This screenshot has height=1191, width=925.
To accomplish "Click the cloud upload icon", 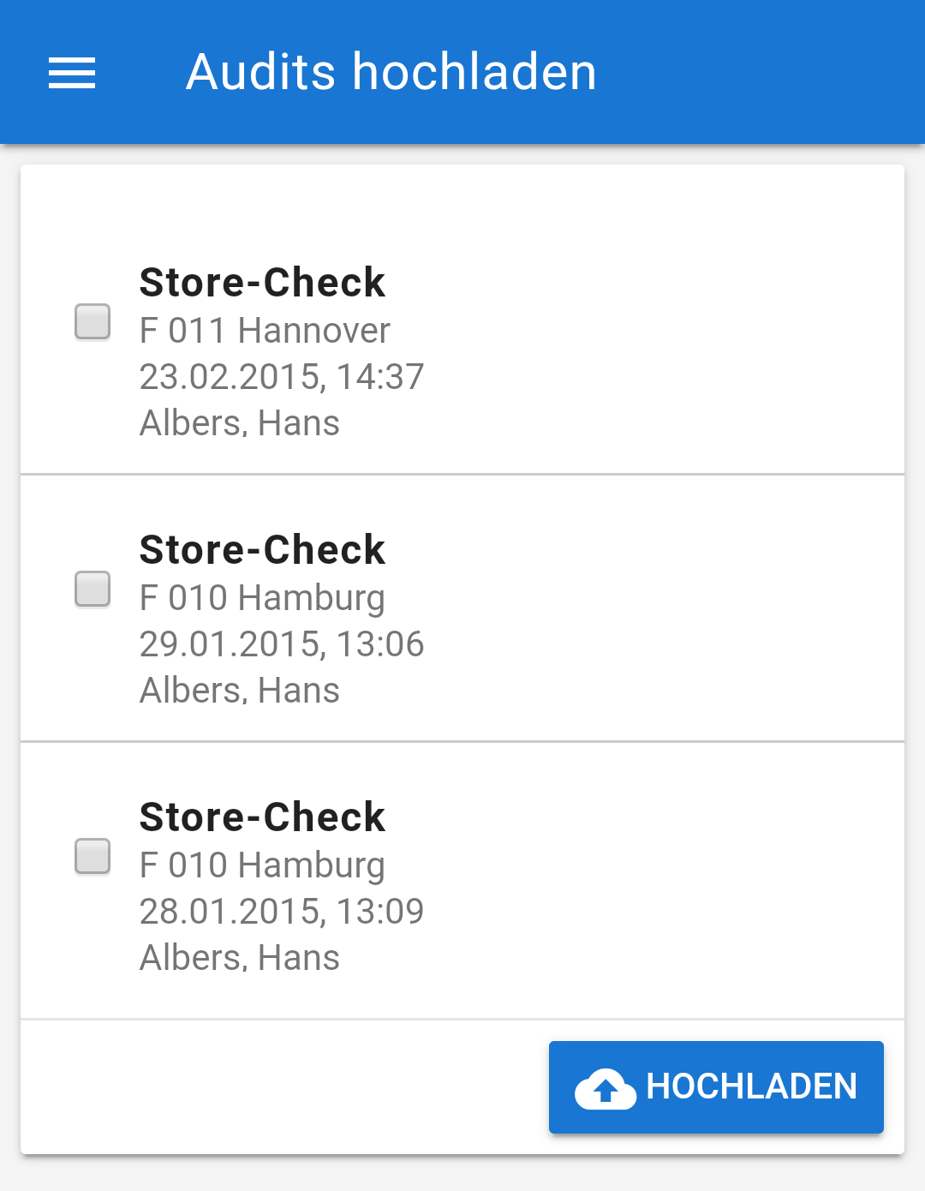I will [x=605, y=1088].
